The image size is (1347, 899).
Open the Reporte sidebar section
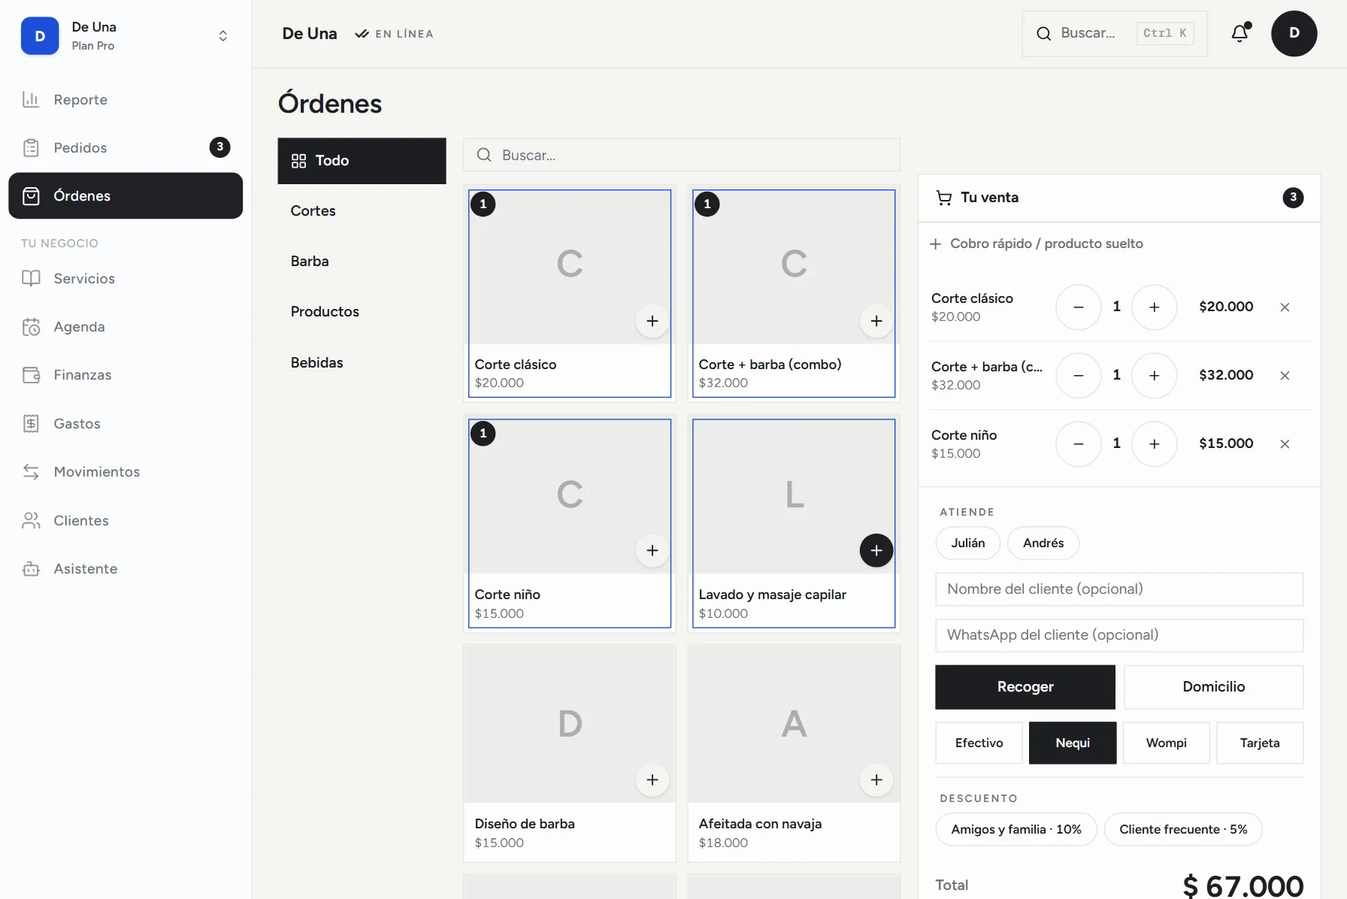pos(126,99)
